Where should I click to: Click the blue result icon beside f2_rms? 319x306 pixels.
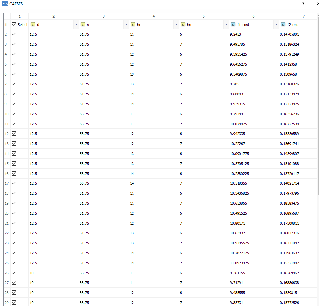point(283,25)
